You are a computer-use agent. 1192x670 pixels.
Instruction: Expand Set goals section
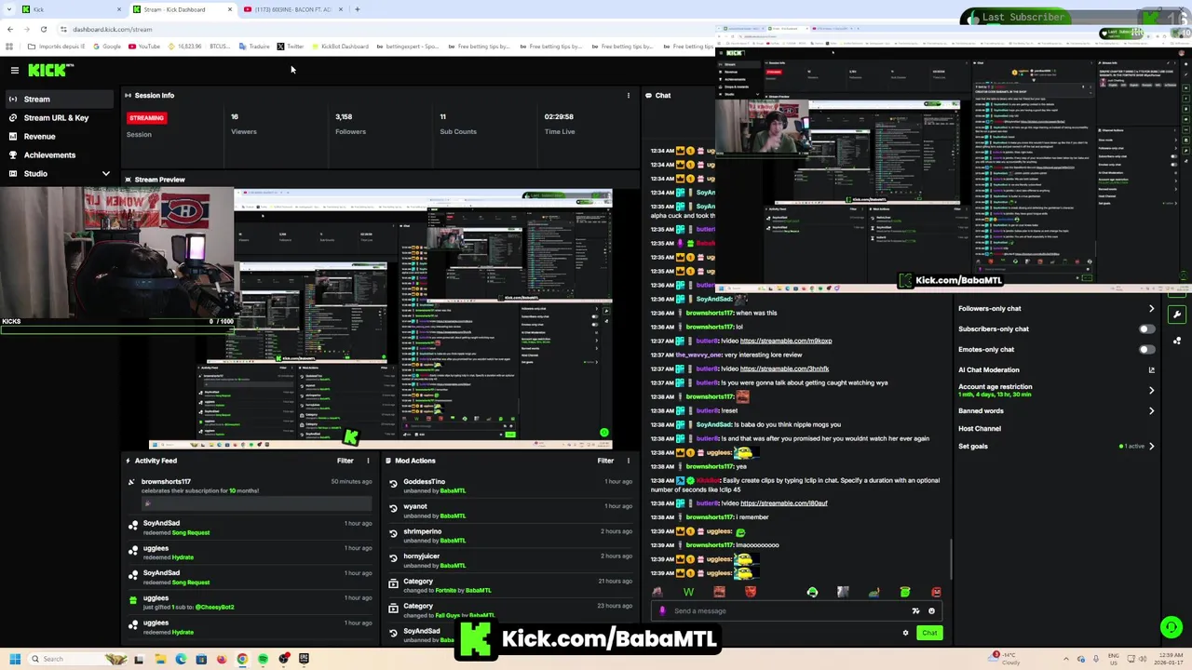coord(1151,446)
